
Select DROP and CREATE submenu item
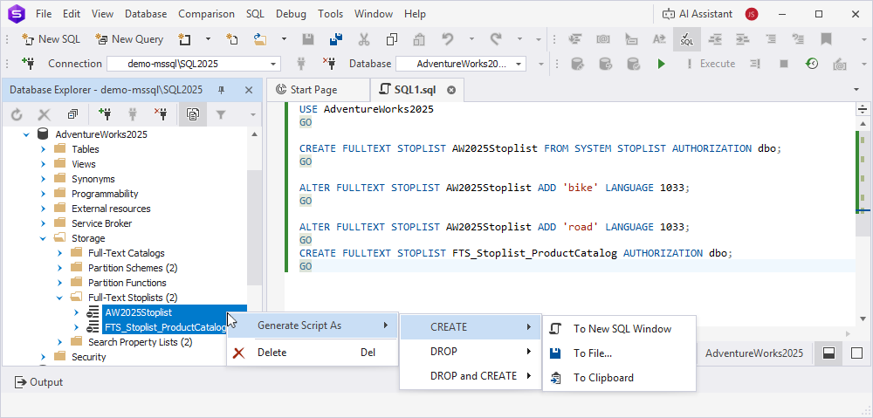point(471,376)
